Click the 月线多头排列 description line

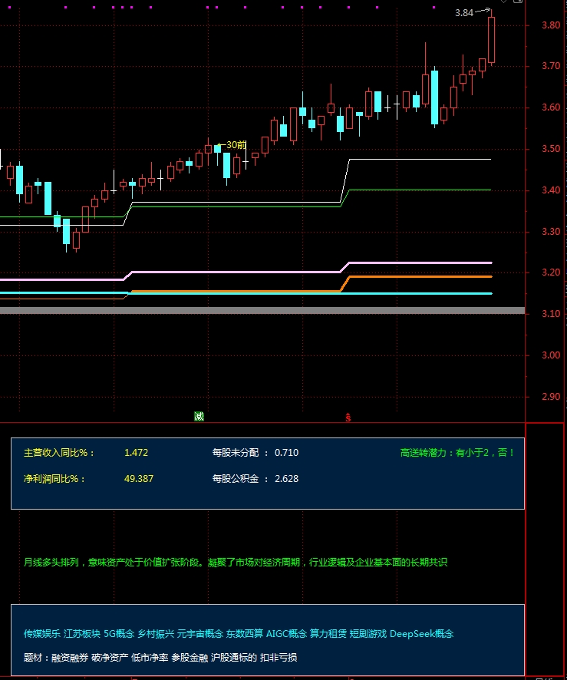pos(236,563)
